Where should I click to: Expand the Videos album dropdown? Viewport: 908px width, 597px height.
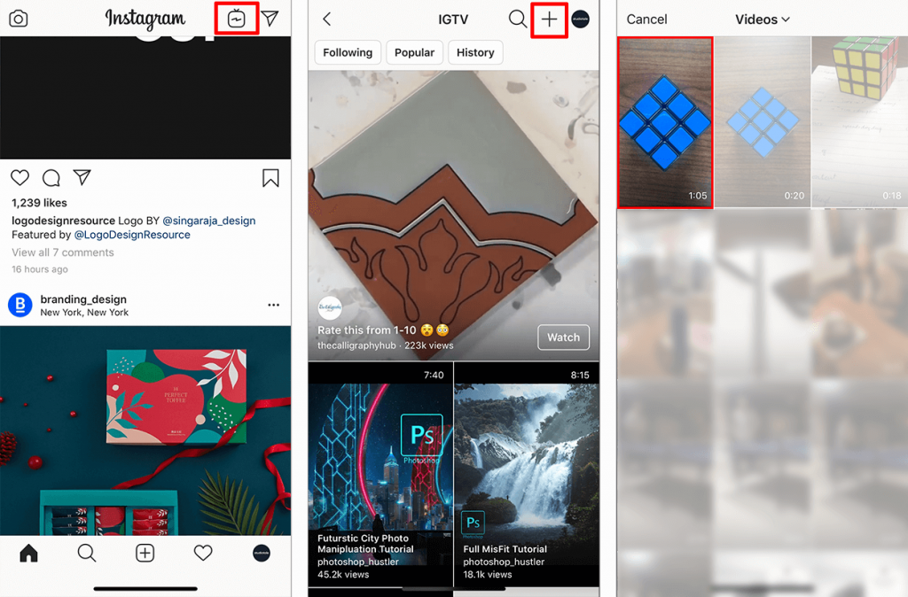tap(762, 19)
